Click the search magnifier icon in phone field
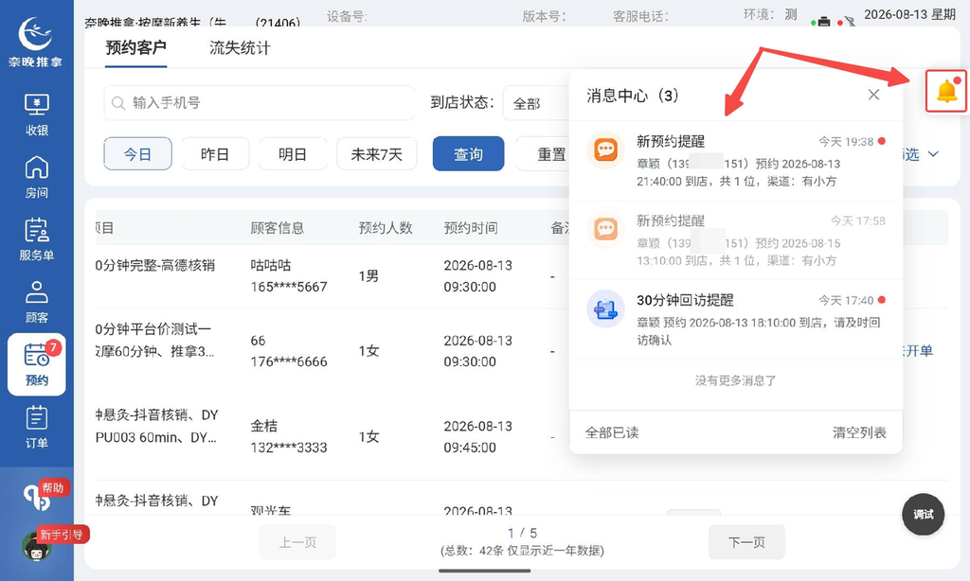Viewport: 970px width, 581px height. [118, 103]
